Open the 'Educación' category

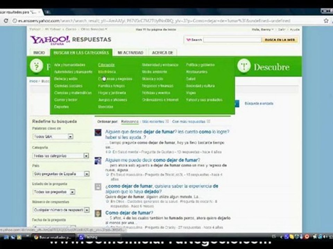(106, 65)
